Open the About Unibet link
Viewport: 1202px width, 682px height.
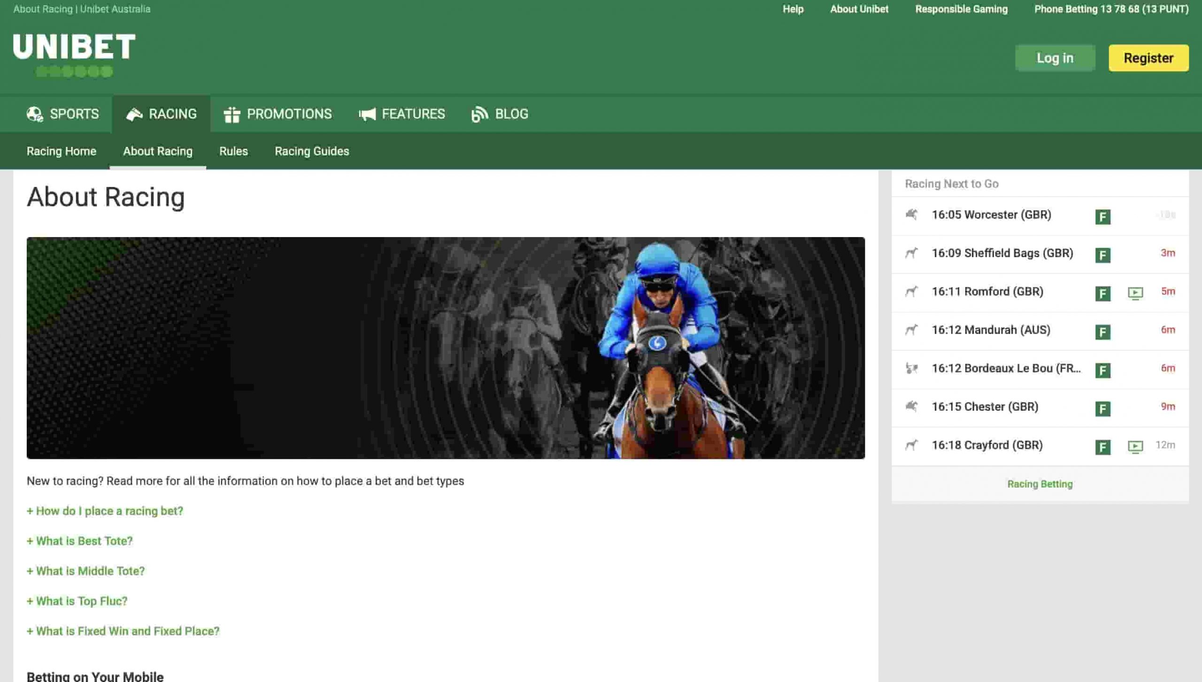[x=859, y=9]
